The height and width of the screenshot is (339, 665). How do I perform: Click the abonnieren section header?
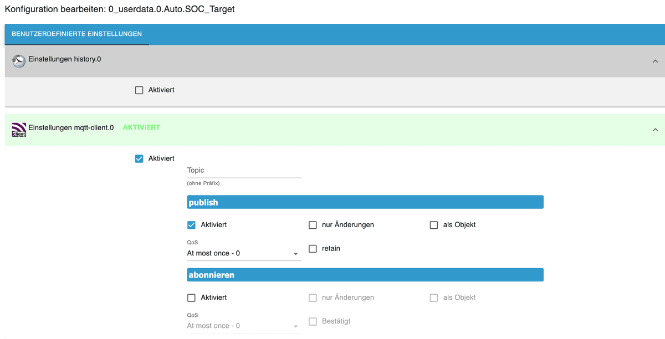[x=365, y=275]
